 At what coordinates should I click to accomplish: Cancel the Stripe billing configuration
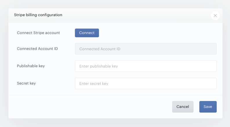[183, 107]
